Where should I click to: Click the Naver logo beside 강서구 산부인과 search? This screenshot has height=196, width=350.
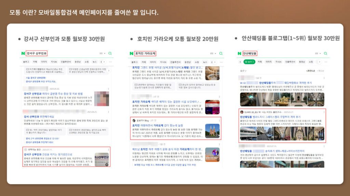(23, 53)
